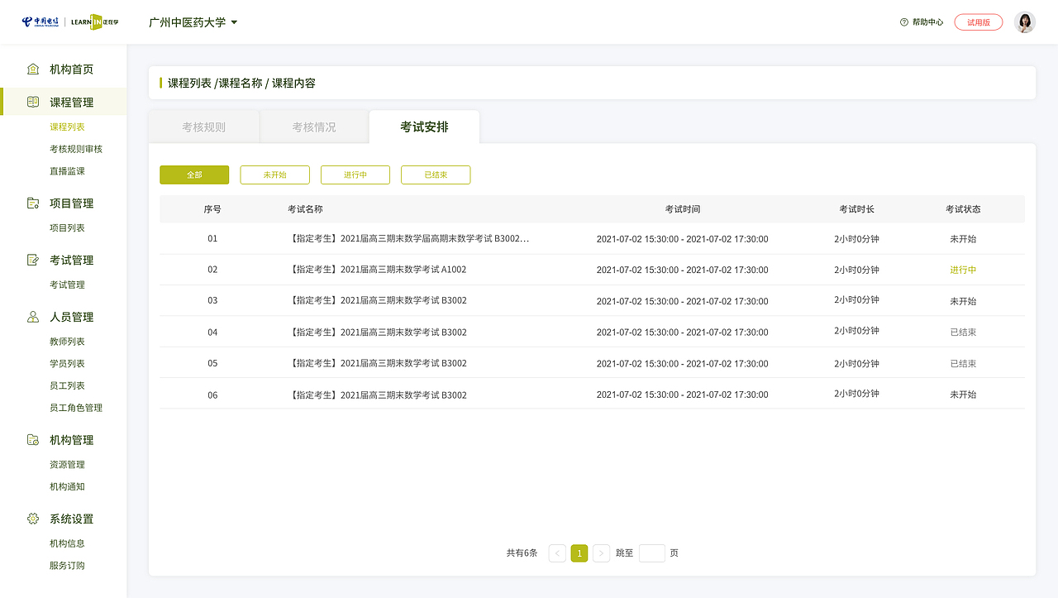Open the 考试管理 sub-item
This screenshot has width=1058, height=598.
pos(67,285)
